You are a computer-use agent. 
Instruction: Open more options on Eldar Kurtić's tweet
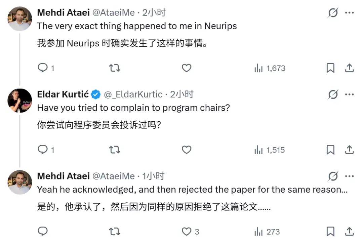(350, 94)
